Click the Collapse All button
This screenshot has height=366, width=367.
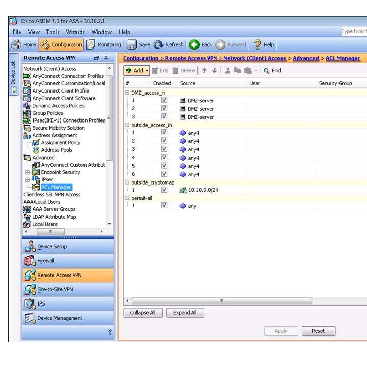143,313
